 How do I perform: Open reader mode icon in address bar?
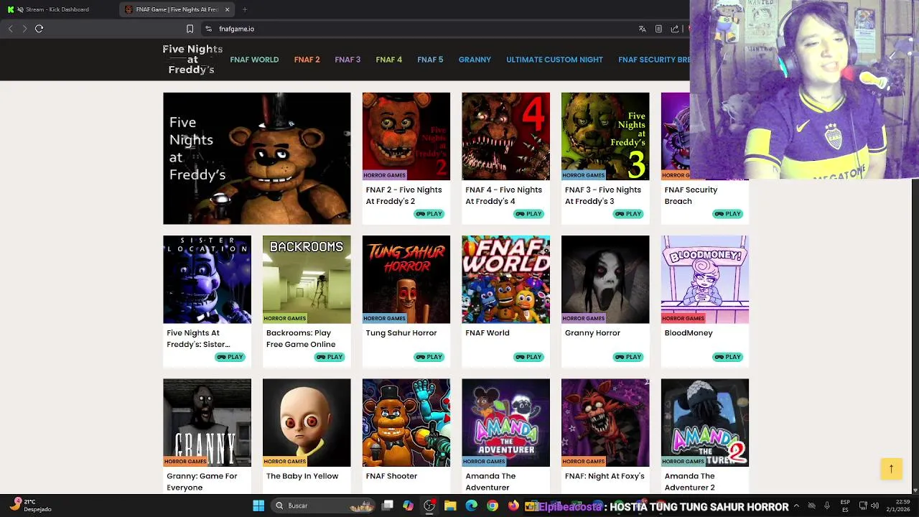(658, 29)
